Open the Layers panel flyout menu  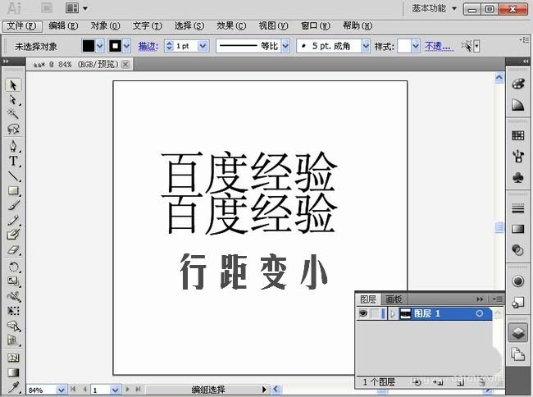pyautogui.click(x=497, y=299)
